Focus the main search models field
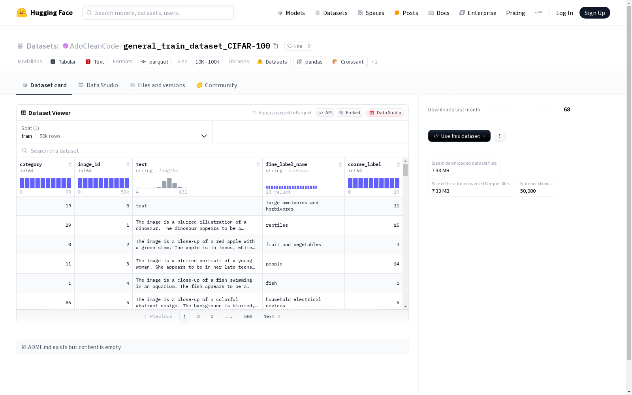The width and height of the screenshot is (632, 395). (158, 13)
